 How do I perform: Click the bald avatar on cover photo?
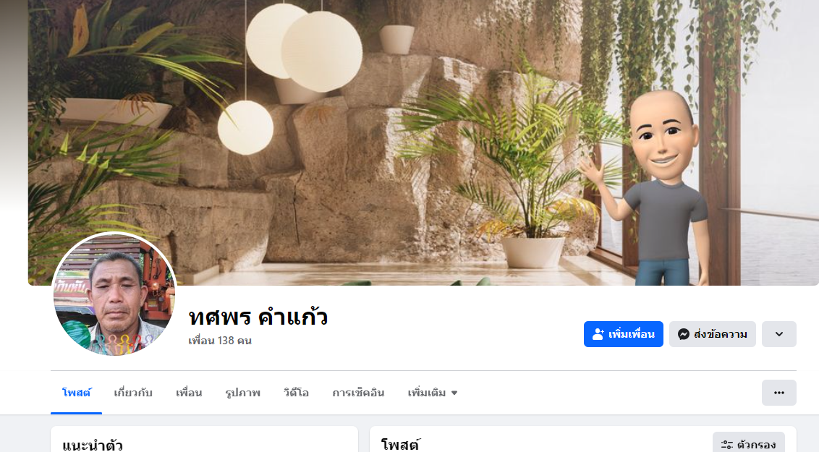663,188
